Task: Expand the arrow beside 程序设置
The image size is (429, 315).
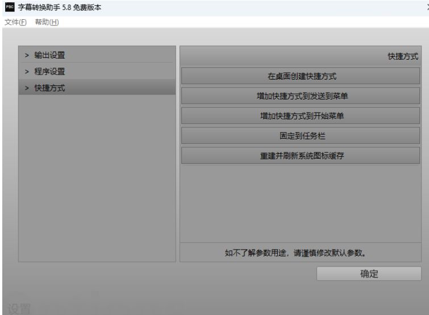Action: (27, 72)
